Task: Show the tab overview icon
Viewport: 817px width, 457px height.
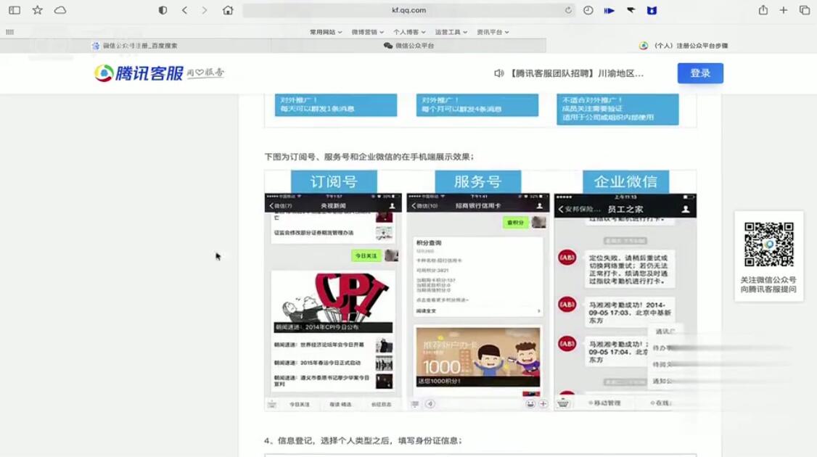Action: tap(805, 10)
